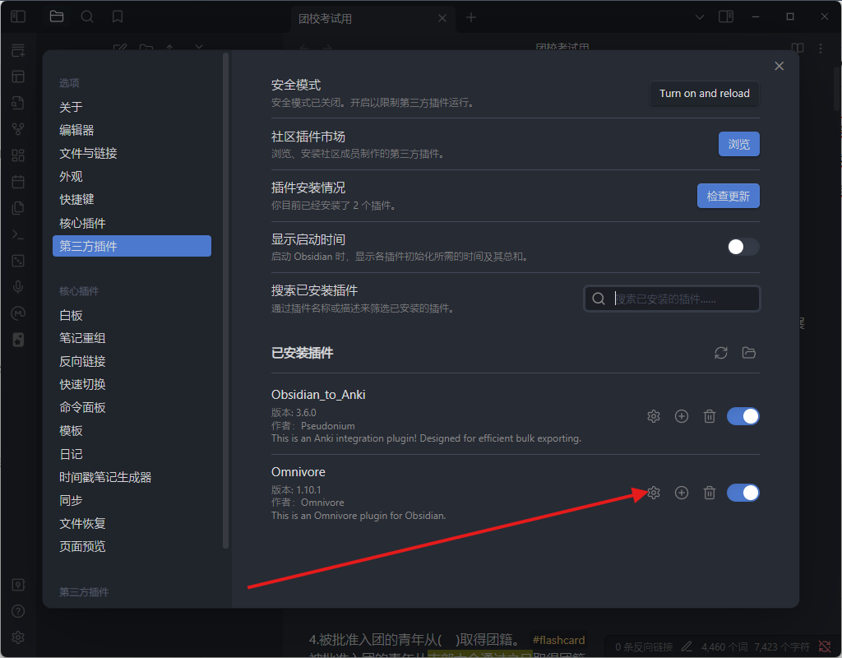Open 外观 settings section
842x658 pixels.
132,177
